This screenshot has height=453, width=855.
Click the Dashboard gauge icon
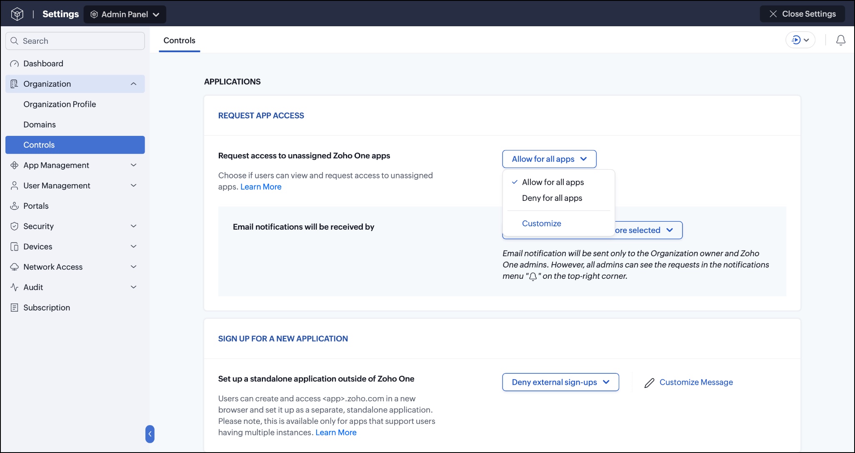click(x=14, y=64)
